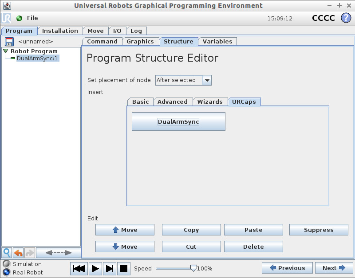Collapse the Robot Program tree node

[x=5, y=51]
